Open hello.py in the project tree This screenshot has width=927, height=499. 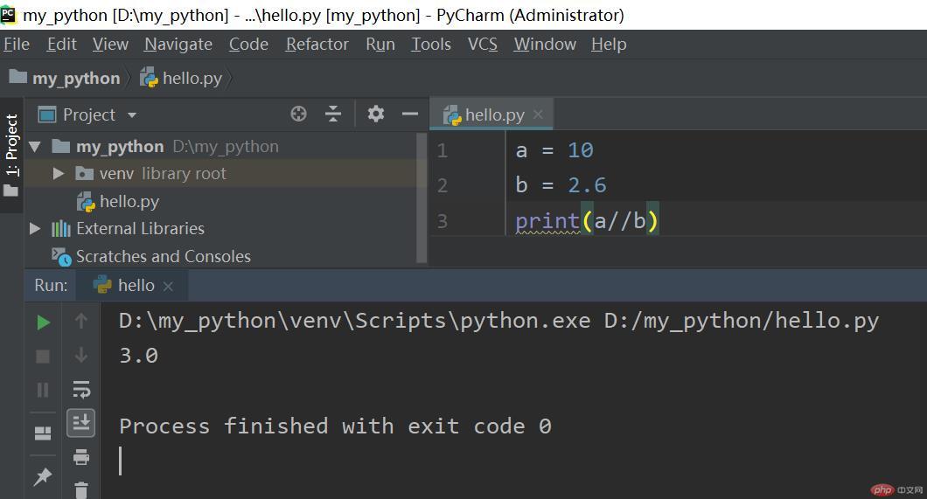[x=129, y=201]
